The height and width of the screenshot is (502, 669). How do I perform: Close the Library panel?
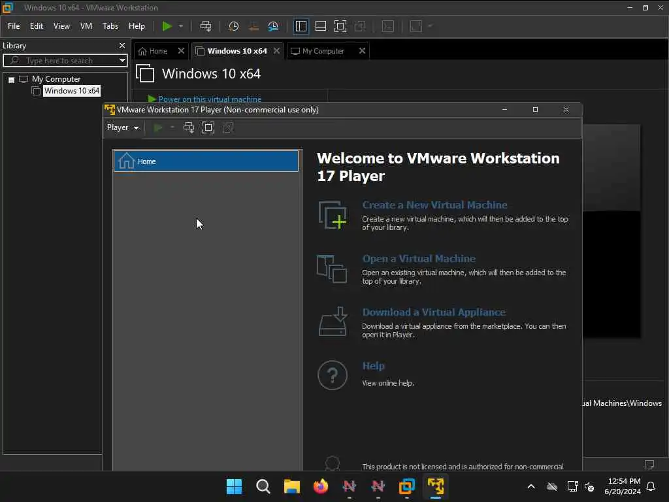pos(122,45)
